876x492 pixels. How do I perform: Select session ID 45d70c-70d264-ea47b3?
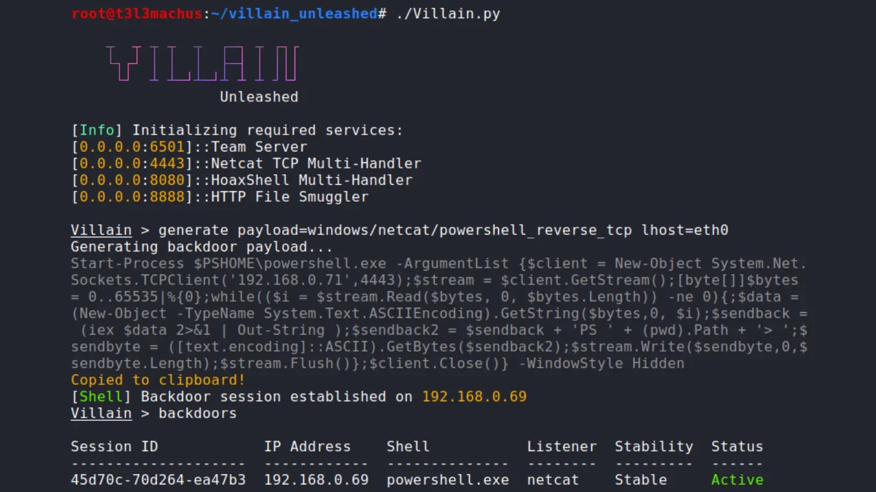click(x=158, y=480)
